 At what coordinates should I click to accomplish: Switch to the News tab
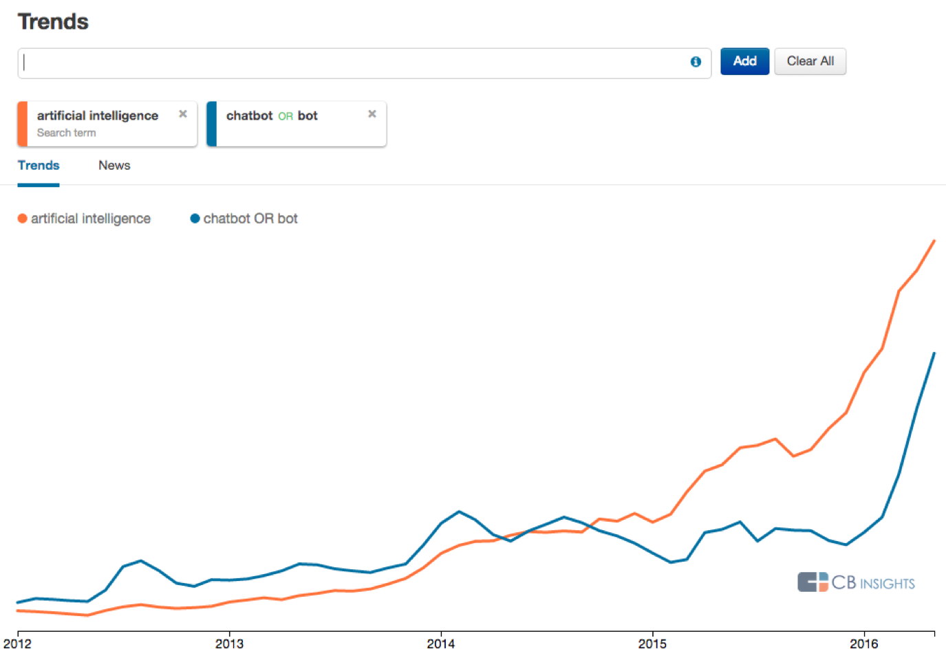tap(114, 166)
